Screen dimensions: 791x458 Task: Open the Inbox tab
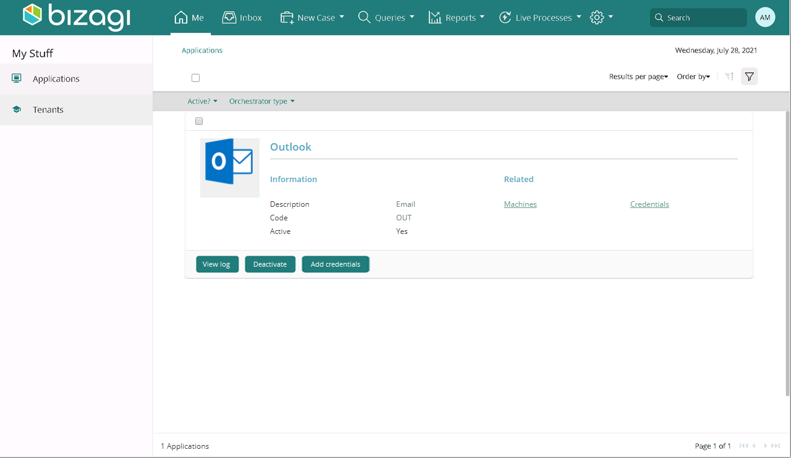(x=242, y=17)
